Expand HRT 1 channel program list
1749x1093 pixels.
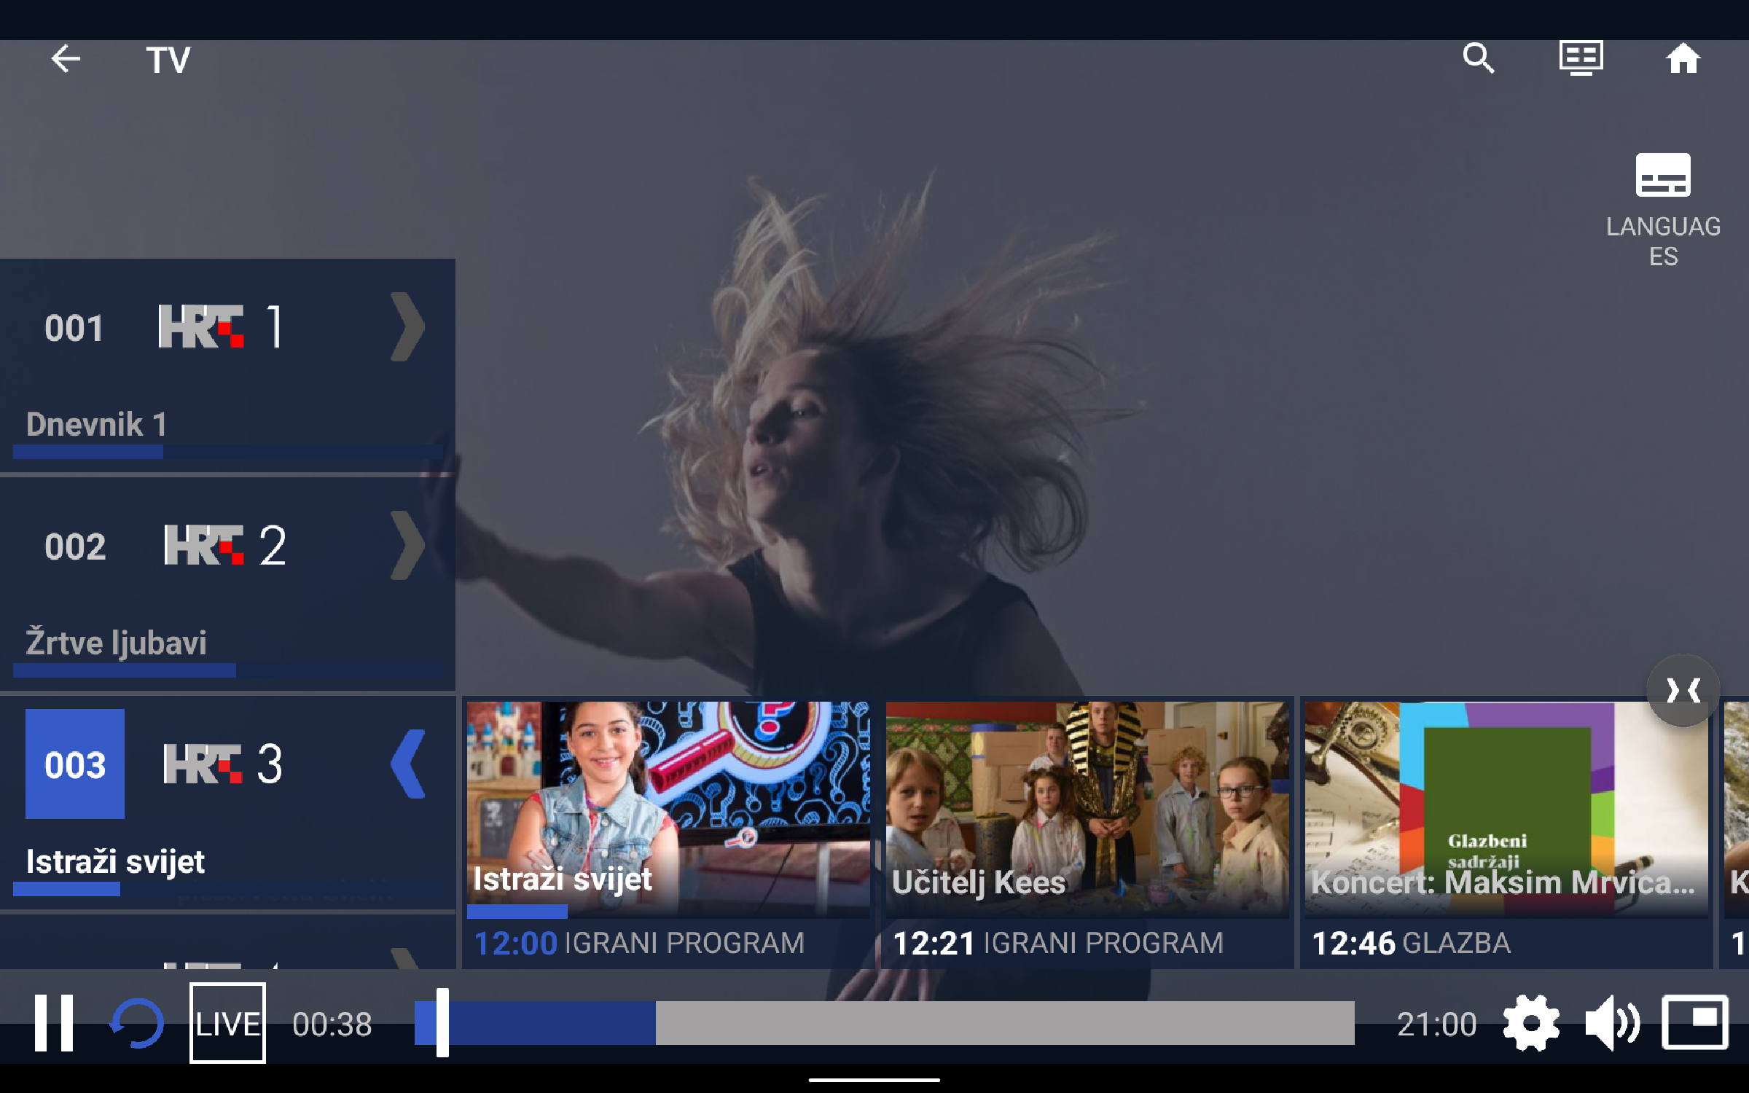point(407,327)
